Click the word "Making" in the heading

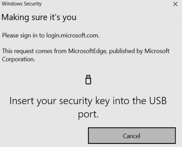tap(15, 17)
